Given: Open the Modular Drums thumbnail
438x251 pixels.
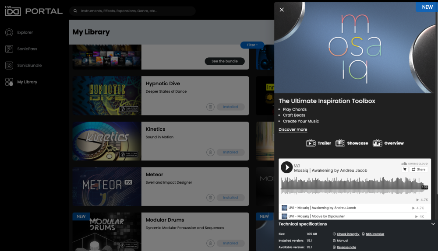Looking at the screenshot, I should point(107,232).
